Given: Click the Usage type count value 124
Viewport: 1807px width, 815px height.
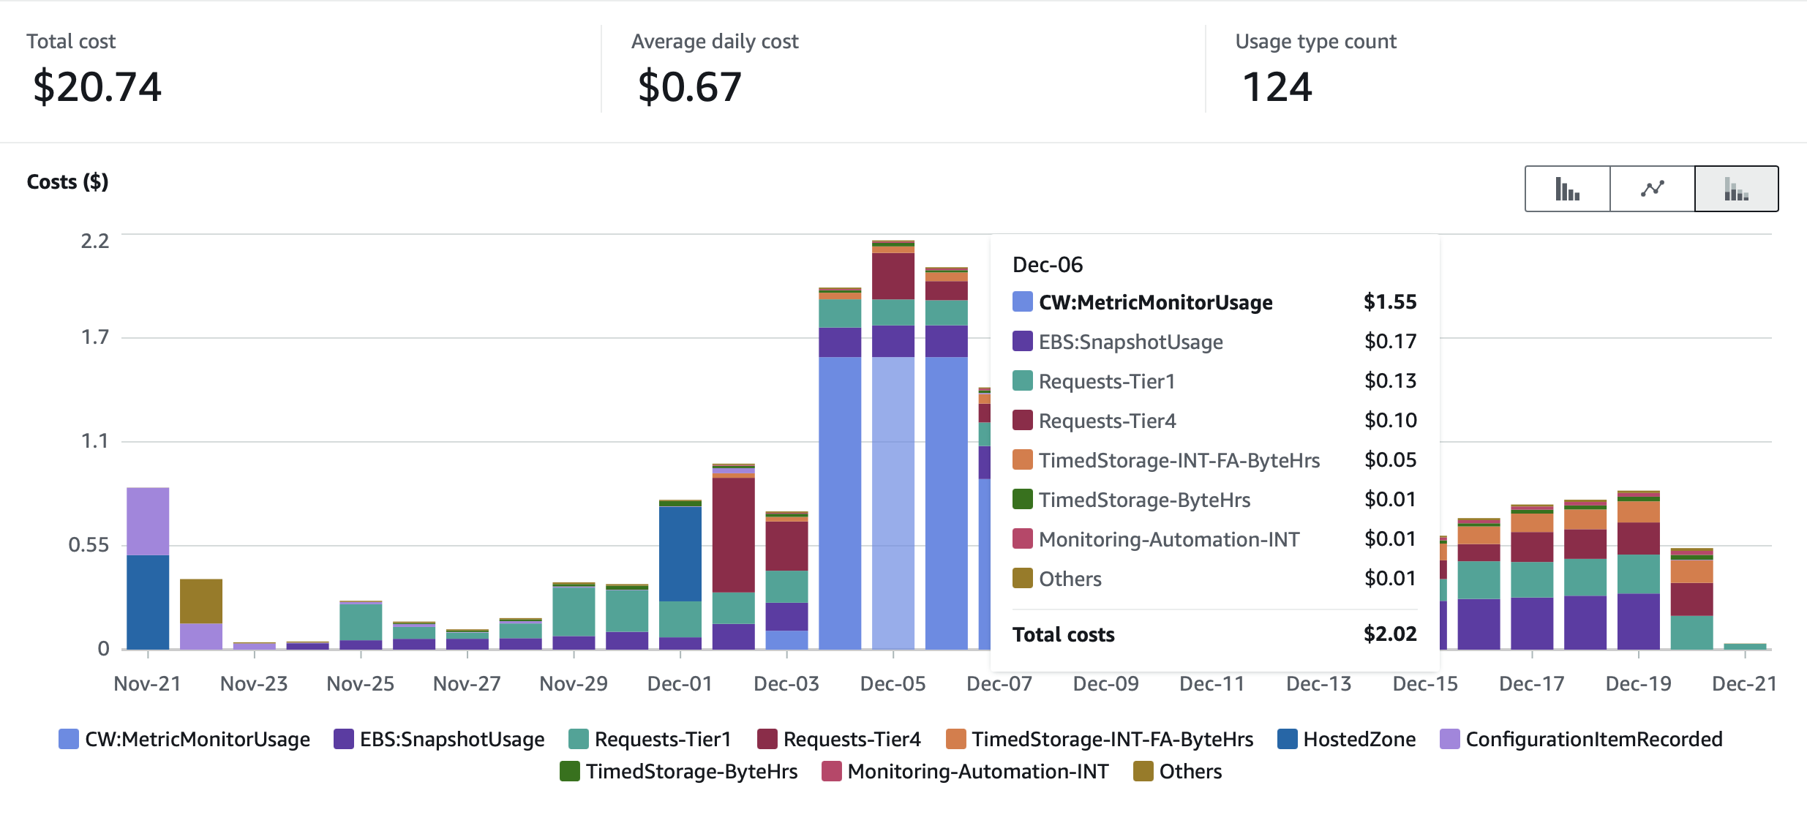Looking at the screenshot, I should (1277, 86).
